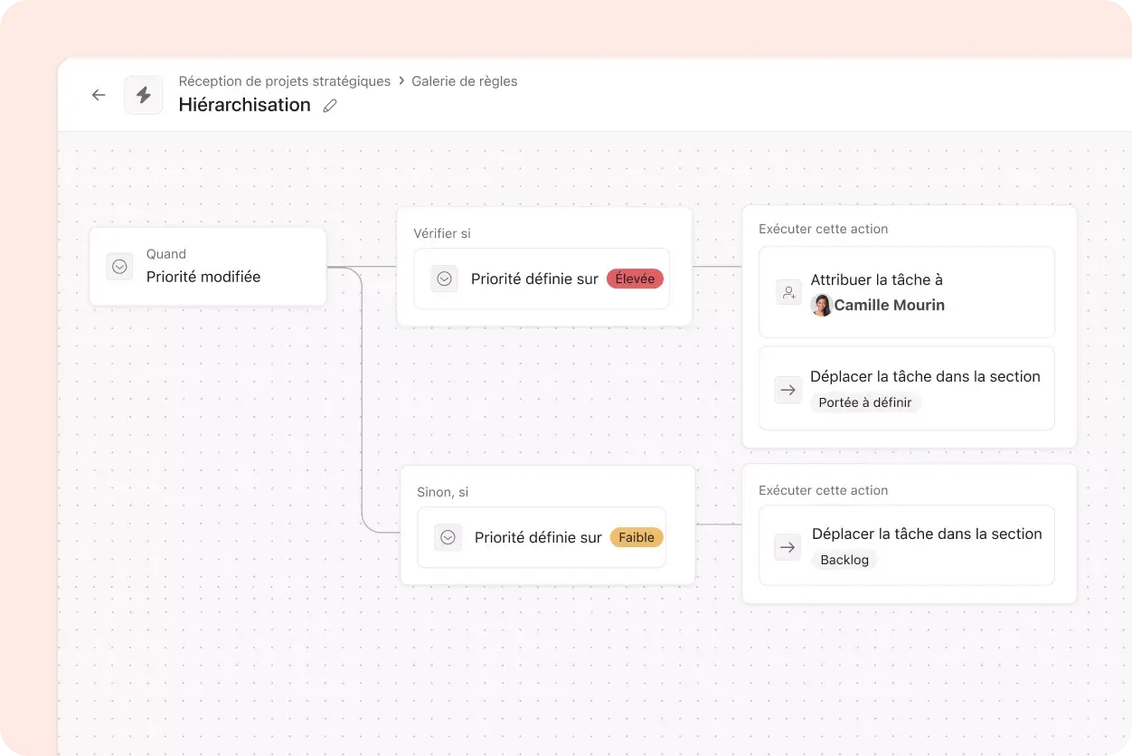1132x756 pixels.
Task: Click Camille Mourin's avatar photo
Action: pyautogui.click(x=821, y=306)
